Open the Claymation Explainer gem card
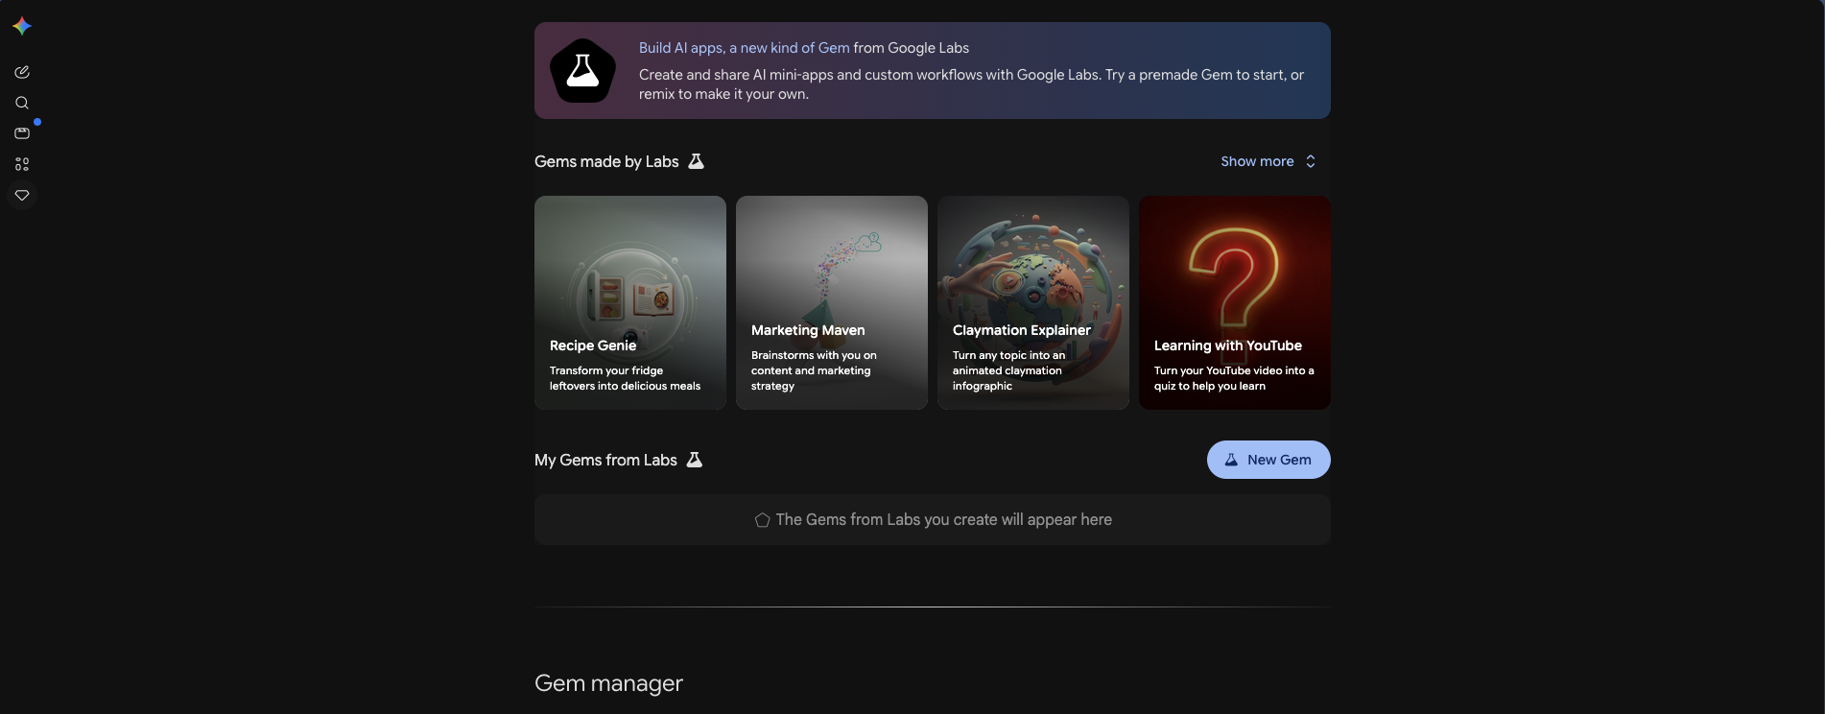 coord(1033,302)
